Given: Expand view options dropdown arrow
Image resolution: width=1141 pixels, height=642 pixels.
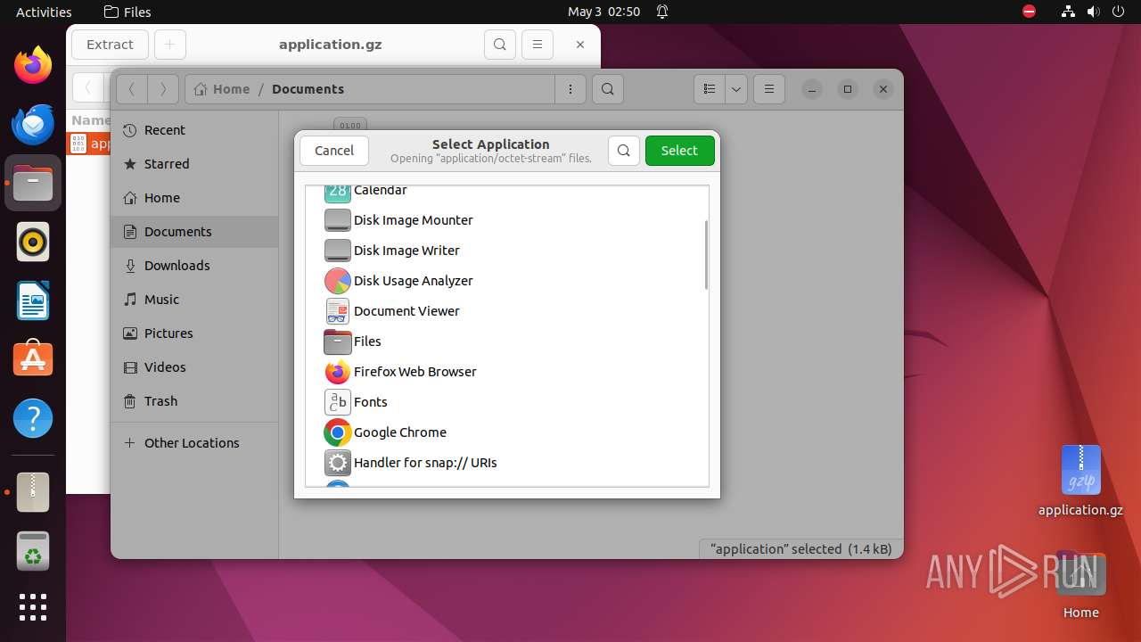Looking at the screenshot, I should coord(736,89).
